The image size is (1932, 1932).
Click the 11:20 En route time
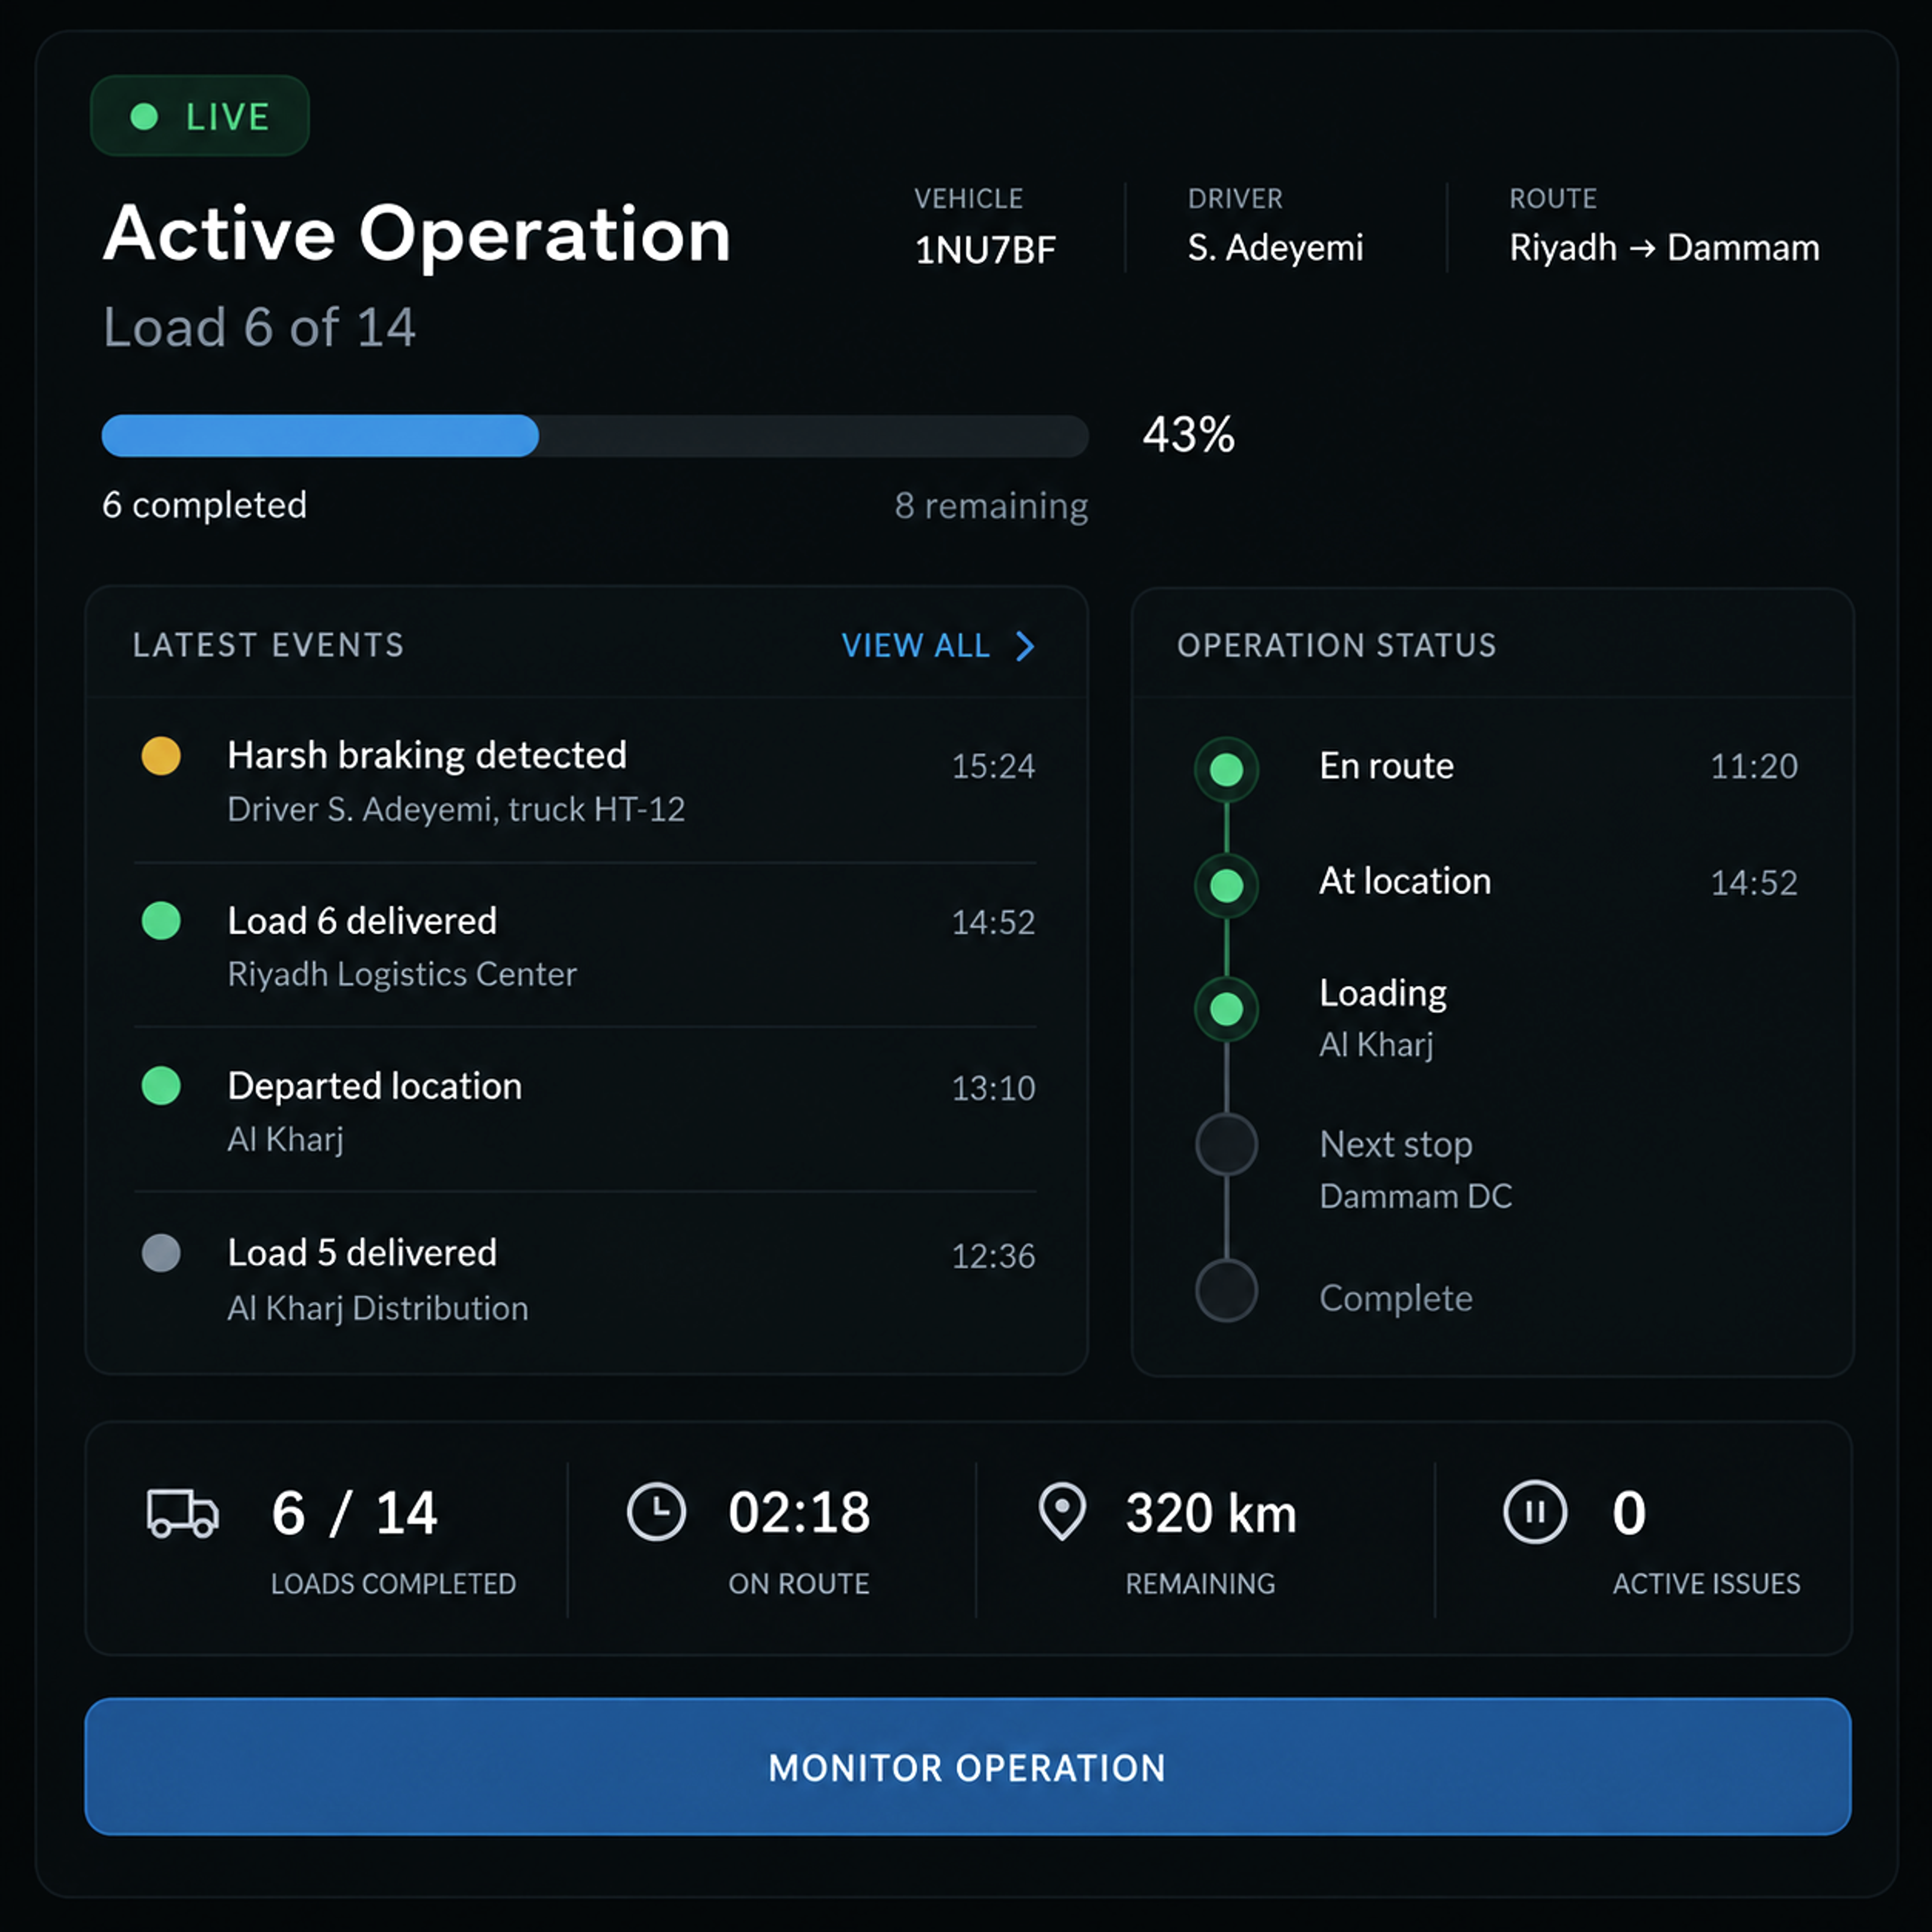[1754, 766]
